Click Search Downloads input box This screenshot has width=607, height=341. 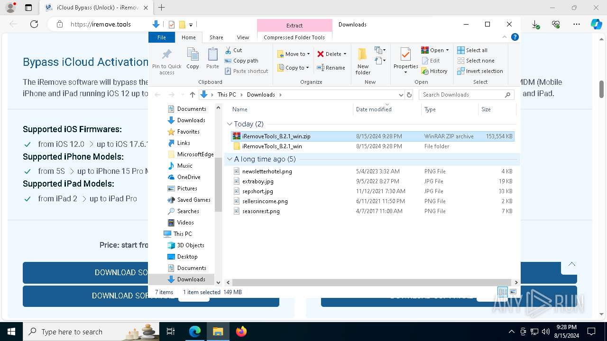467,95
